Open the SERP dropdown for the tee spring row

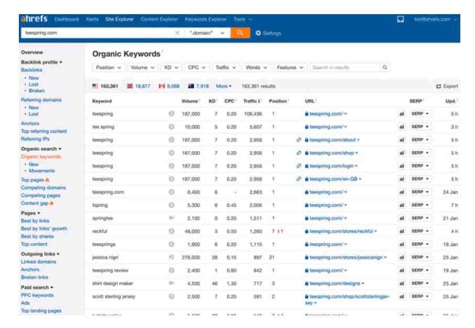[x=420, y=127]
